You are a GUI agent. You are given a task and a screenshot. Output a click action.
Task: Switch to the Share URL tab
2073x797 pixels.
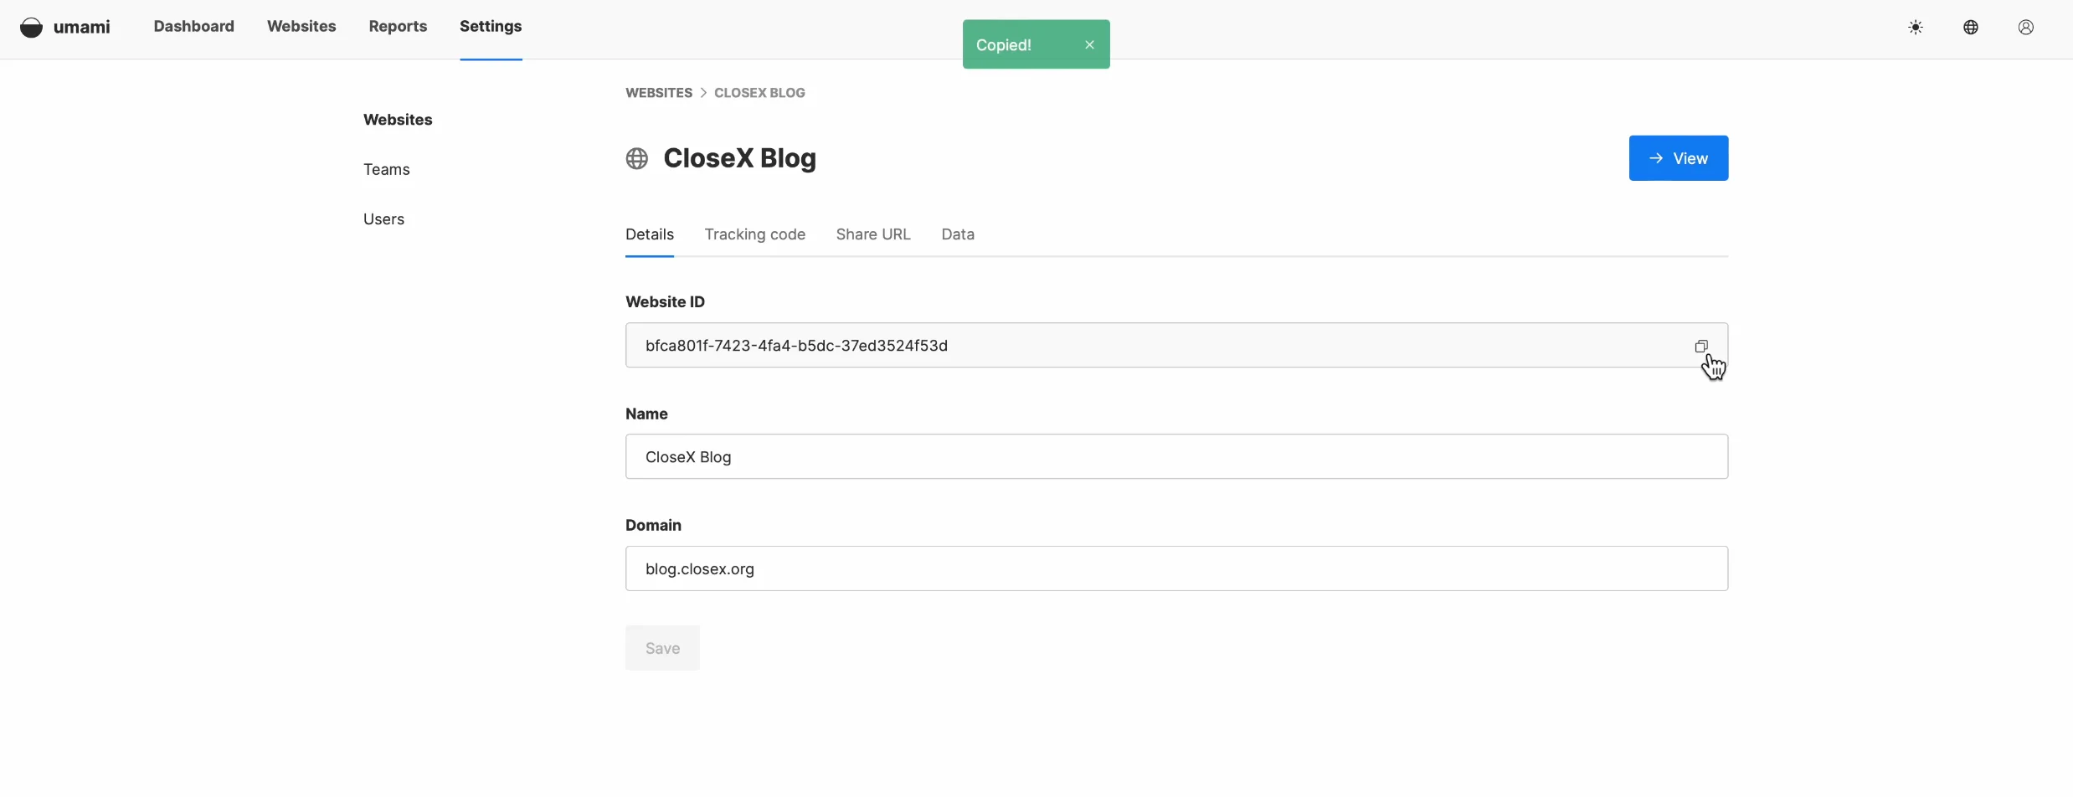click(x=873, y=234)
